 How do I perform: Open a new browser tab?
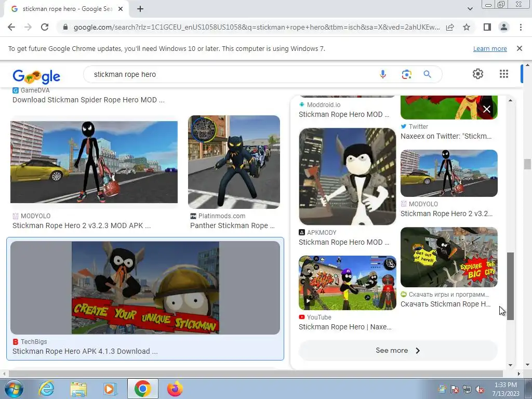[x=140, y=9]
